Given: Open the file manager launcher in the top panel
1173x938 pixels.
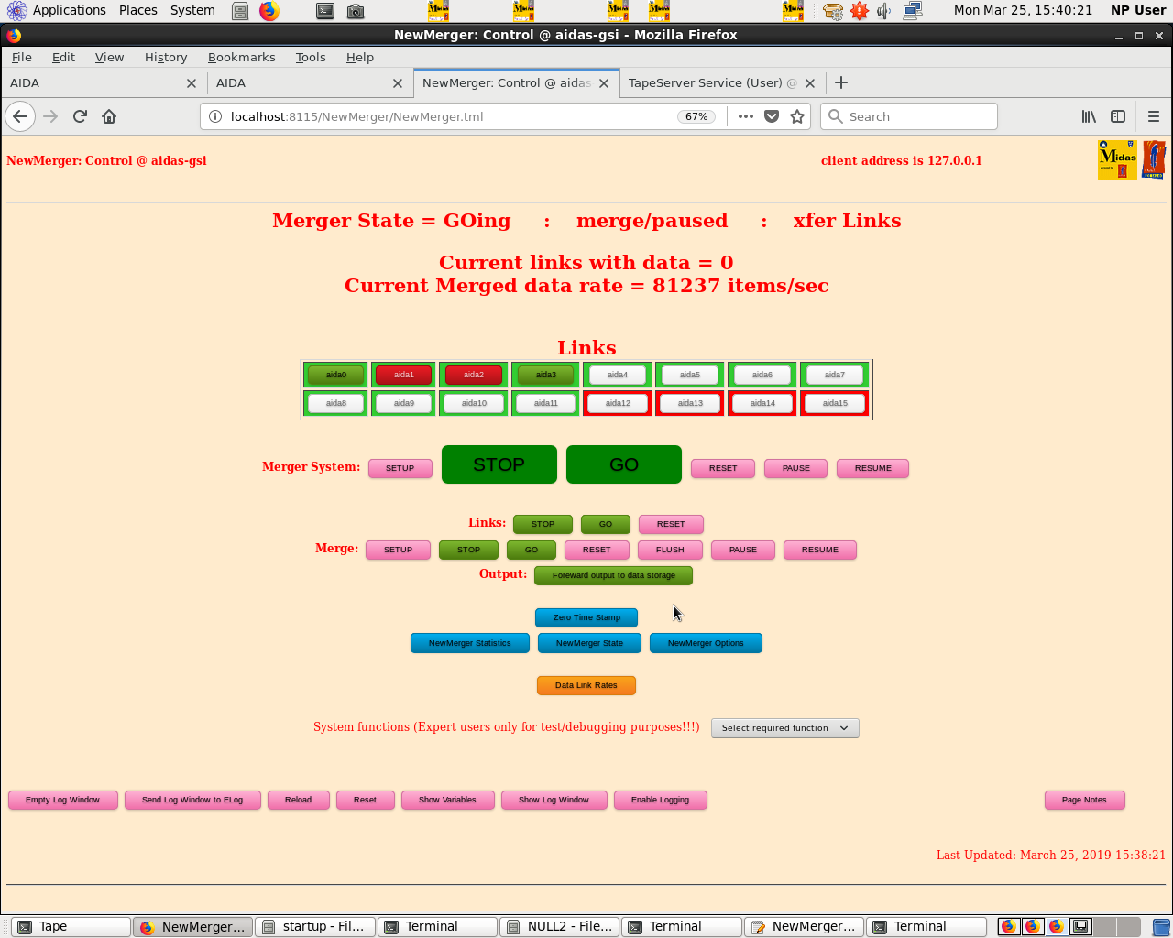Looking at the screenshot, I should [x=239, y=11].
